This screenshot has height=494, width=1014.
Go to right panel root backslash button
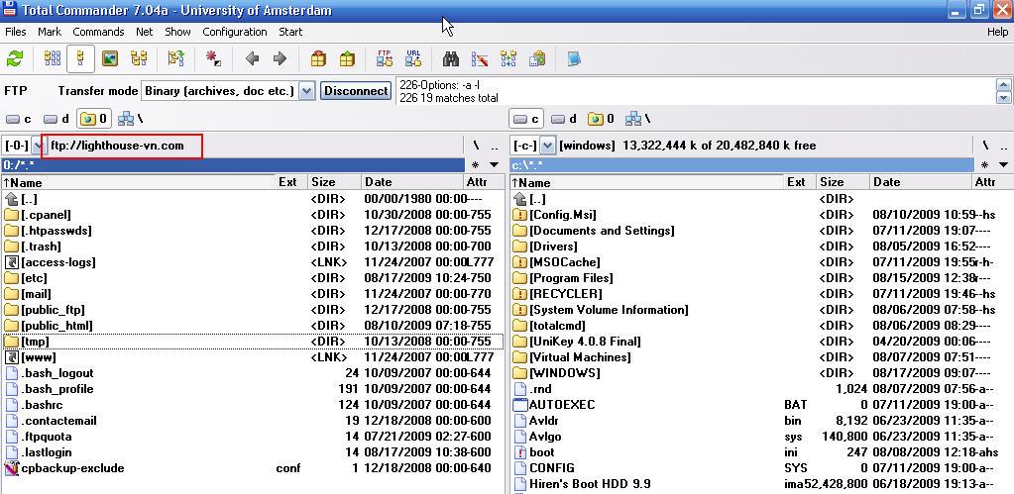(x=985, y=146)
